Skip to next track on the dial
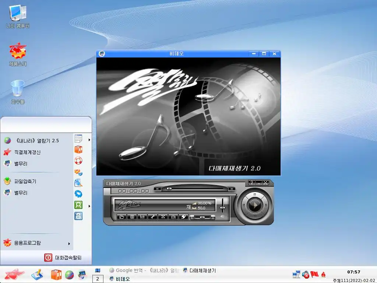The image size is (377, 283). coord(266,205)
